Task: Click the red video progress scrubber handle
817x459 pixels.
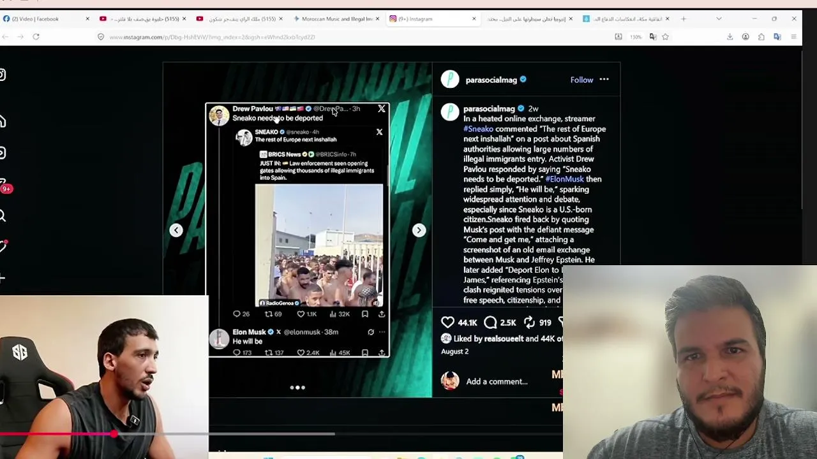Action: click(x=114, y=434)
